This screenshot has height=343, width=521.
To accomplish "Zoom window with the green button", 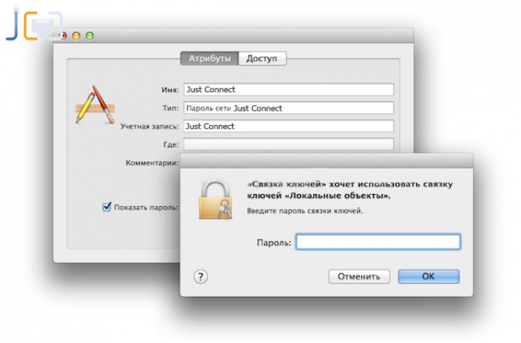I will (x=90, y=36).
